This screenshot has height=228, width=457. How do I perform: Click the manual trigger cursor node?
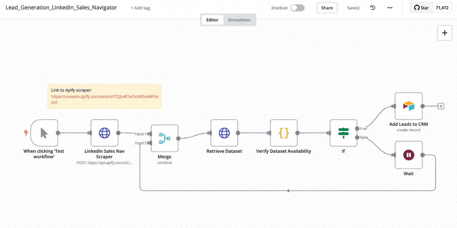click(44, 133)
